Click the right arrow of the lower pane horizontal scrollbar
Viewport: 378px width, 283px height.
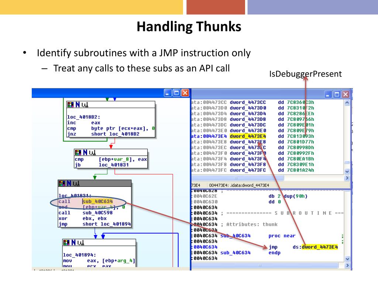coord(347,265)
